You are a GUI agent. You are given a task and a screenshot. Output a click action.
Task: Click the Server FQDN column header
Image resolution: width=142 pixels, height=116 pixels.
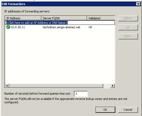tap(64, 18)
